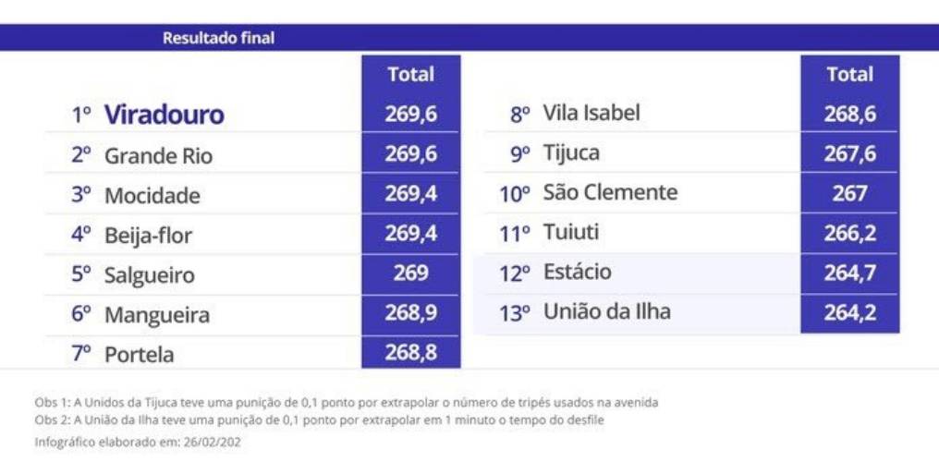Viewport: 939px width, 462px height.
Task: Click Salgueiro's 269 total score cell
Action: pos(410,274)
